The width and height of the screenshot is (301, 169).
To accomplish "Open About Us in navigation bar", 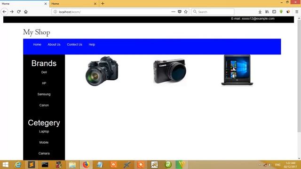I will pyautogui.click(x=54, y=45).
